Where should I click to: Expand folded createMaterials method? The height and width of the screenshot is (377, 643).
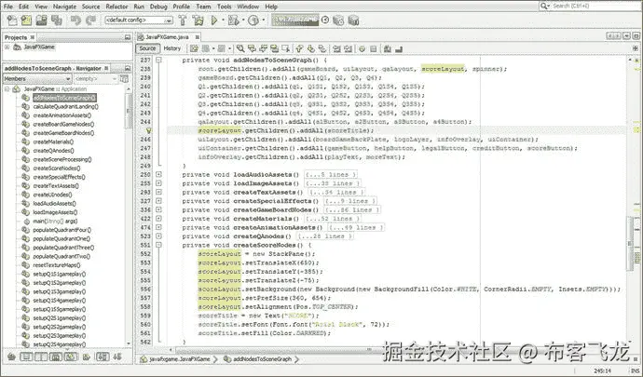[158, 219]
